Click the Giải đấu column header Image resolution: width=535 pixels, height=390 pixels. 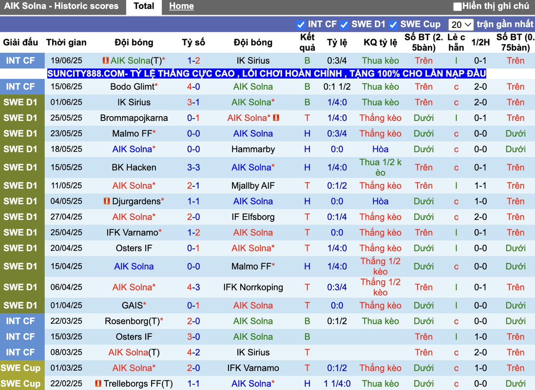click(x=20, y=43)
